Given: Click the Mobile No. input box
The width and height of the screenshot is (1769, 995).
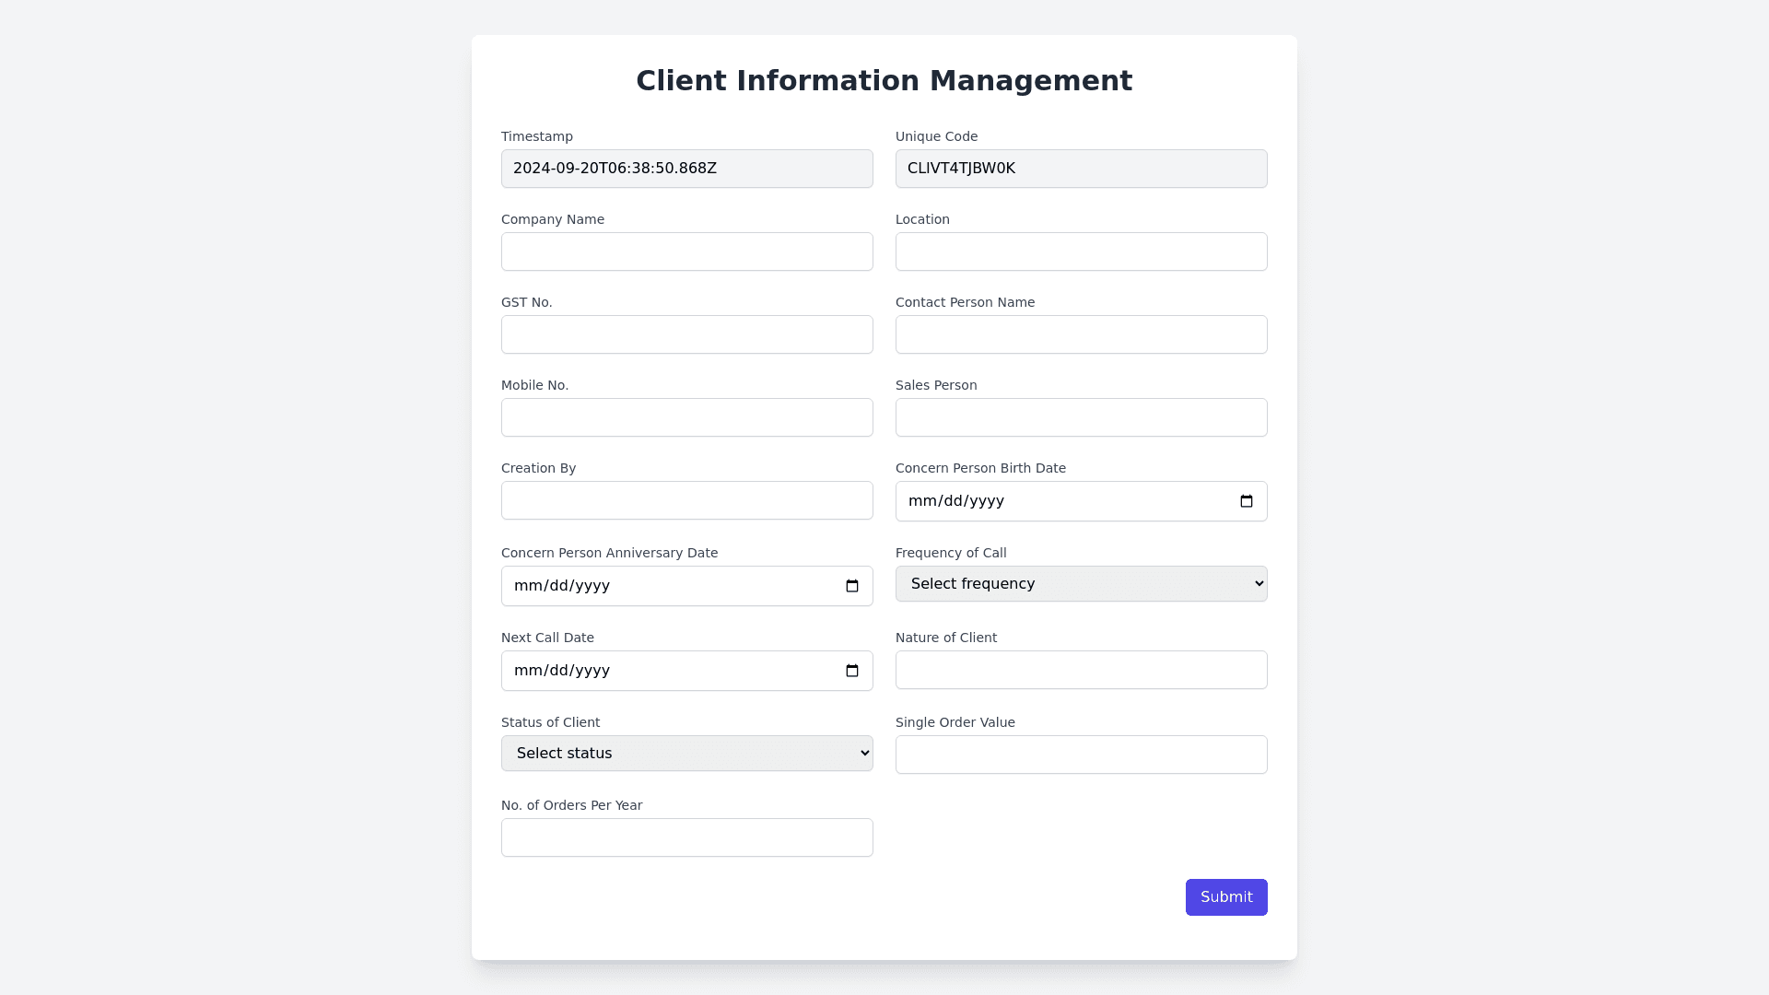Looking at the screenshot, I should point(686,417).
